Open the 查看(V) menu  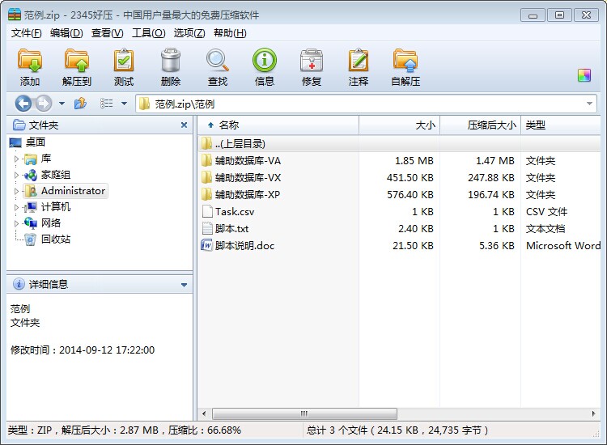click(x=107, y=33)
